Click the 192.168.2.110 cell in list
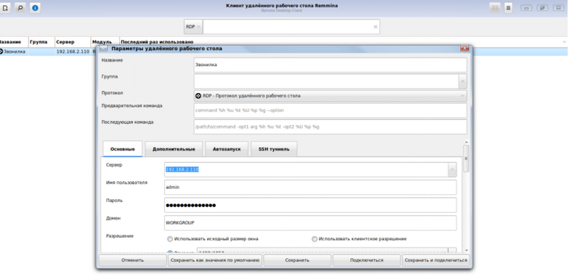The image size is (569, 275). tap(73, 52)
